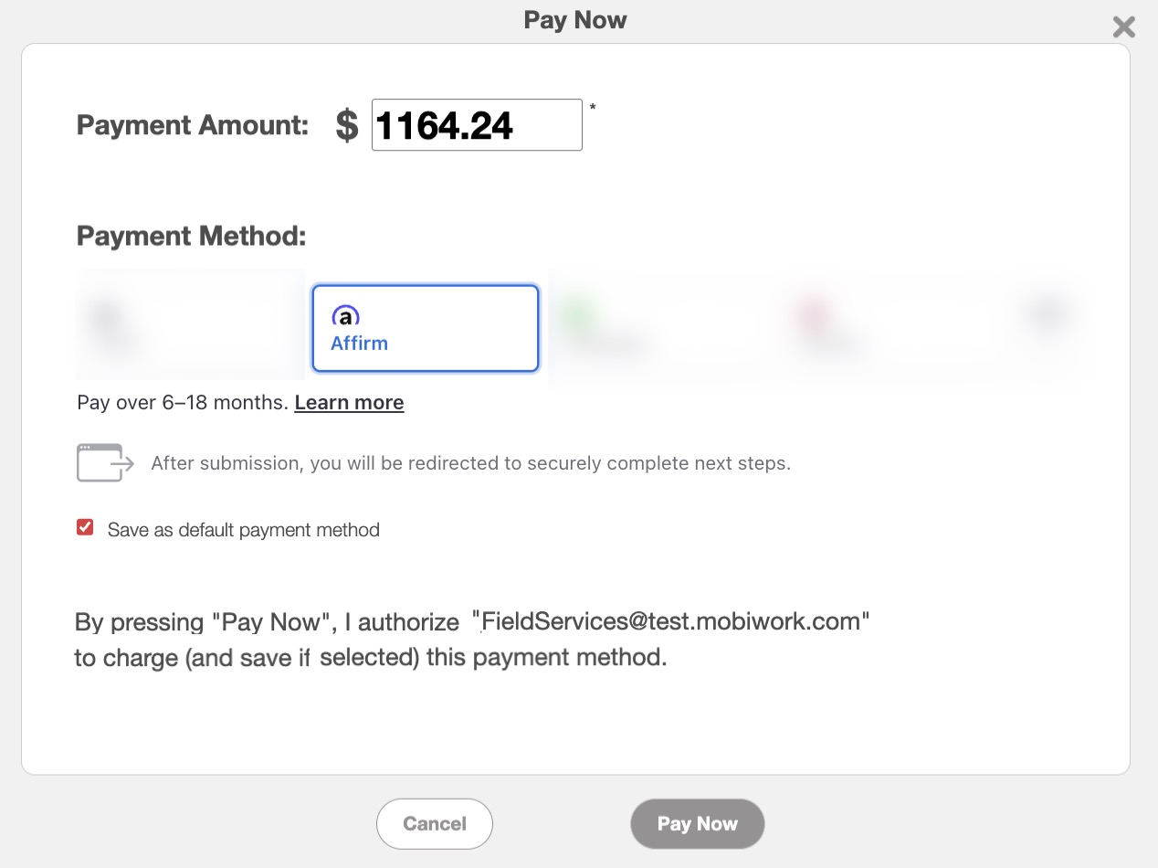Close the Pay Now dialog with X

[x=1124, y=27]
